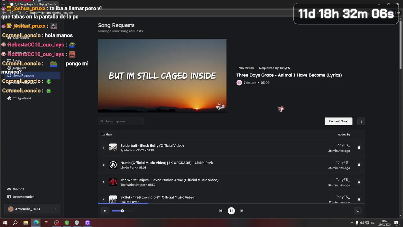This screenshot has height=227, width=403.
Task: Pause the currently playing song
Action: pos(231,211)
